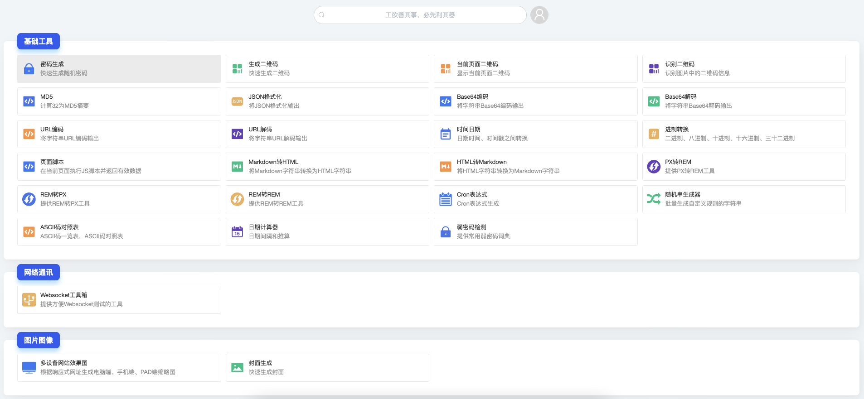The height and width of the screenshot is (399, 864).
Task: Click the orange markdown icon for HTML转Markdown
Action: tap(446, 167)
